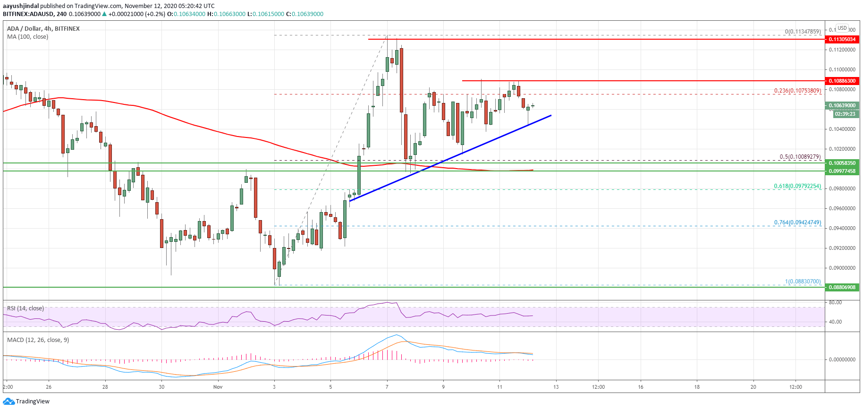This screenshot has height=410, width=863.
Task: Open the USD currency selector
Action: [x=842, y=28]
